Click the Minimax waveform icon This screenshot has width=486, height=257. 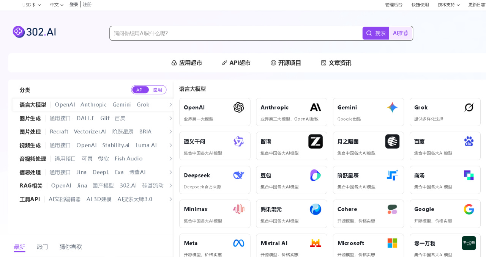[238, 209]
